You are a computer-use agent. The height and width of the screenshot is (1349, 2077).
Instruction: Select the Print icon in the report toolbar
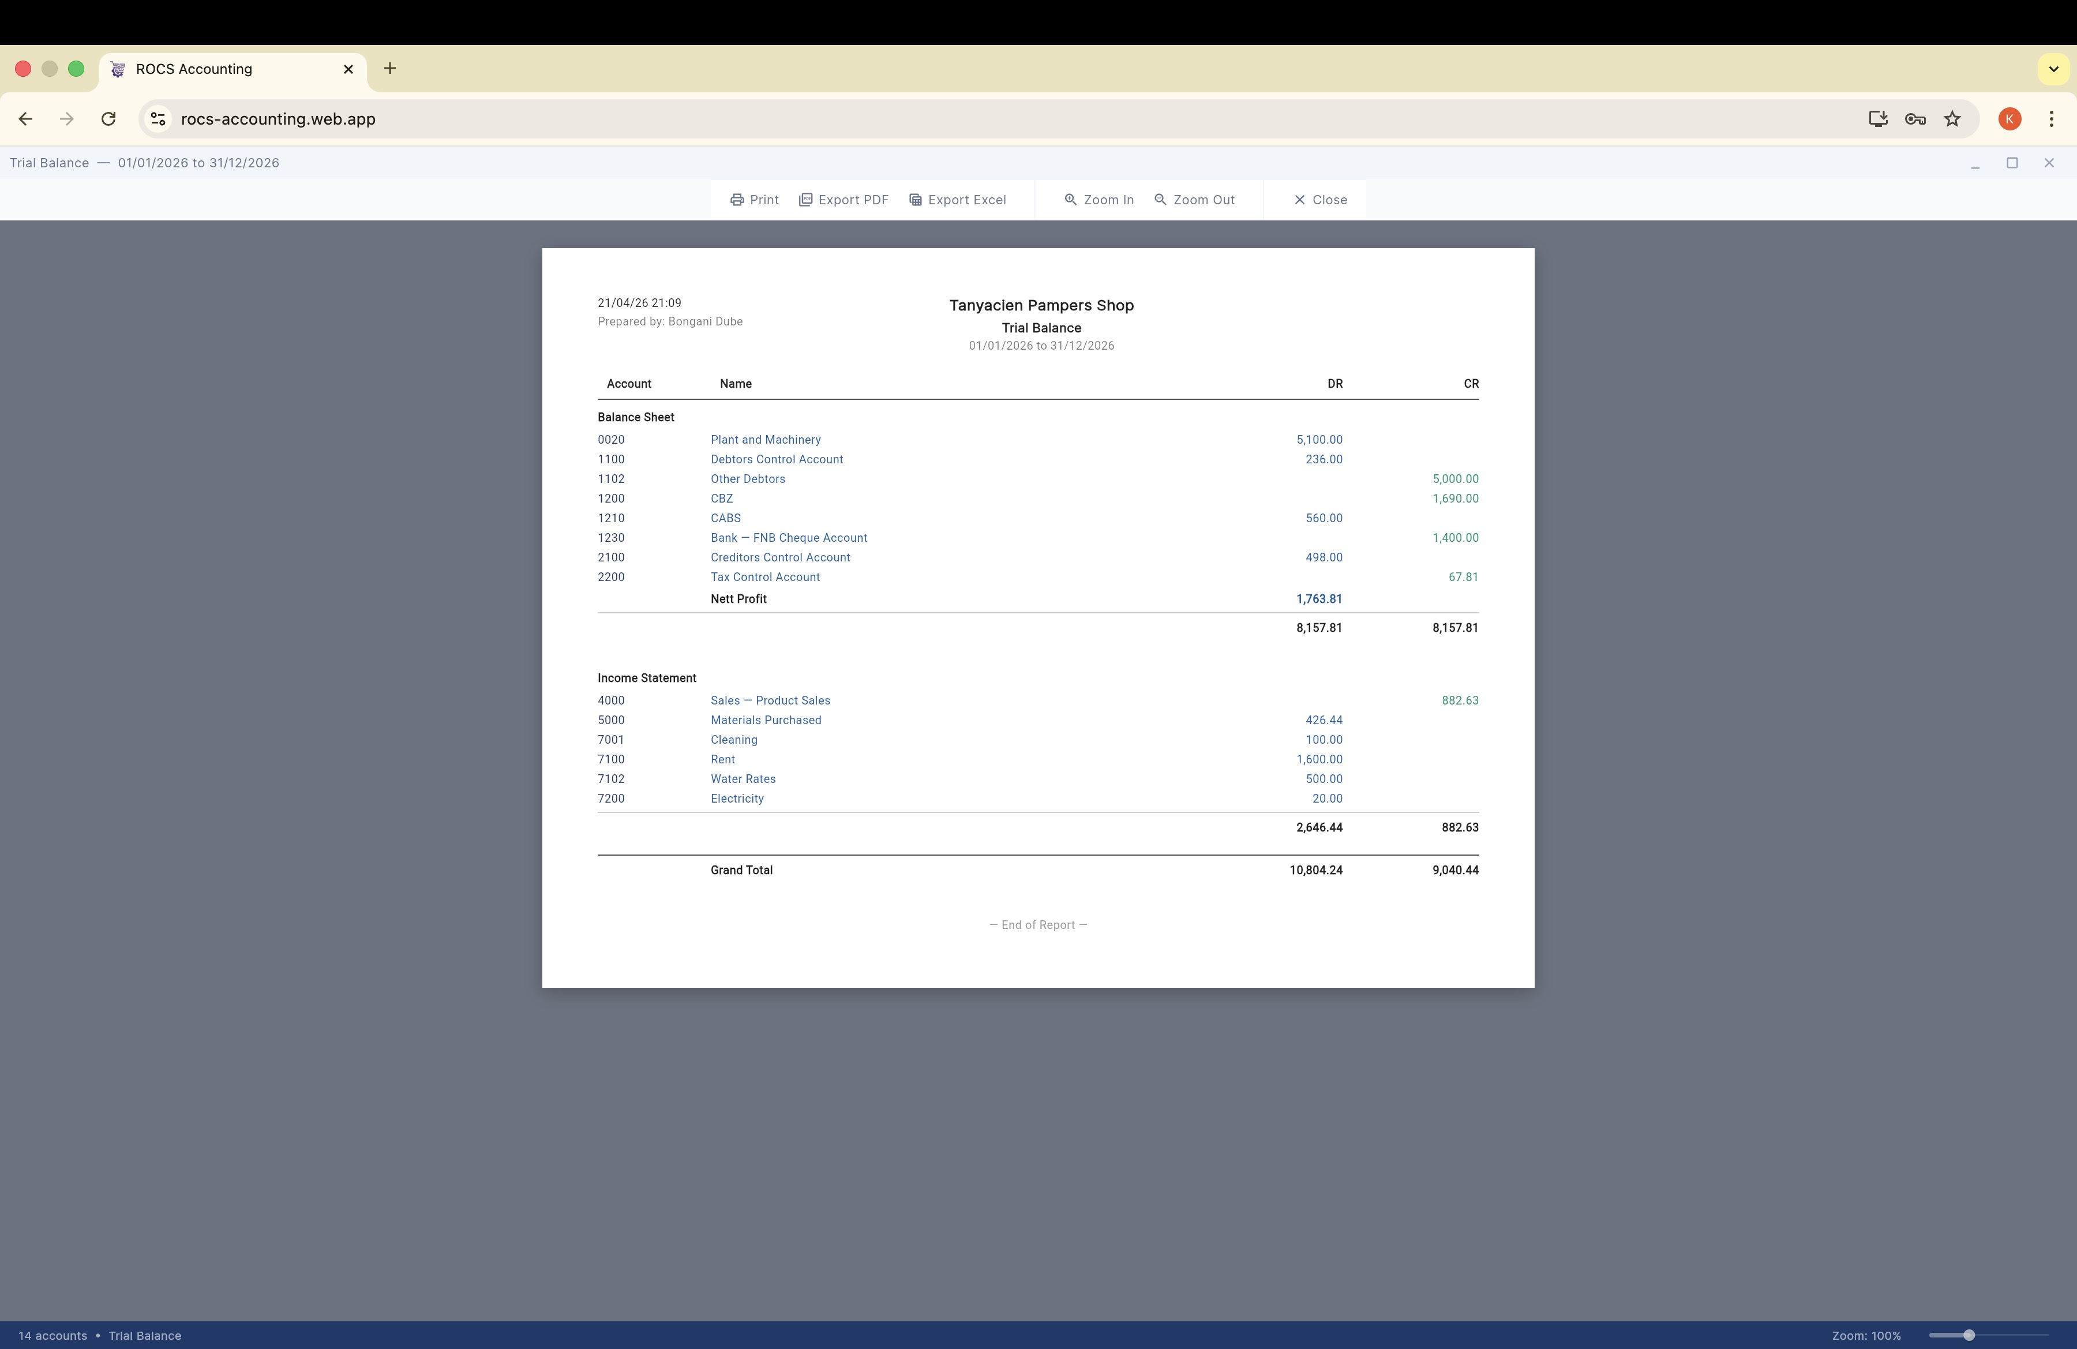point(737,199)
